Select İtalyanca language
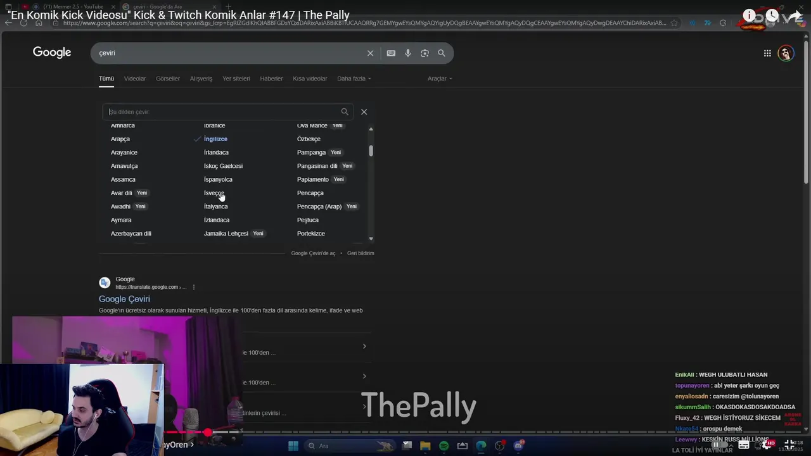 point(215,206)
